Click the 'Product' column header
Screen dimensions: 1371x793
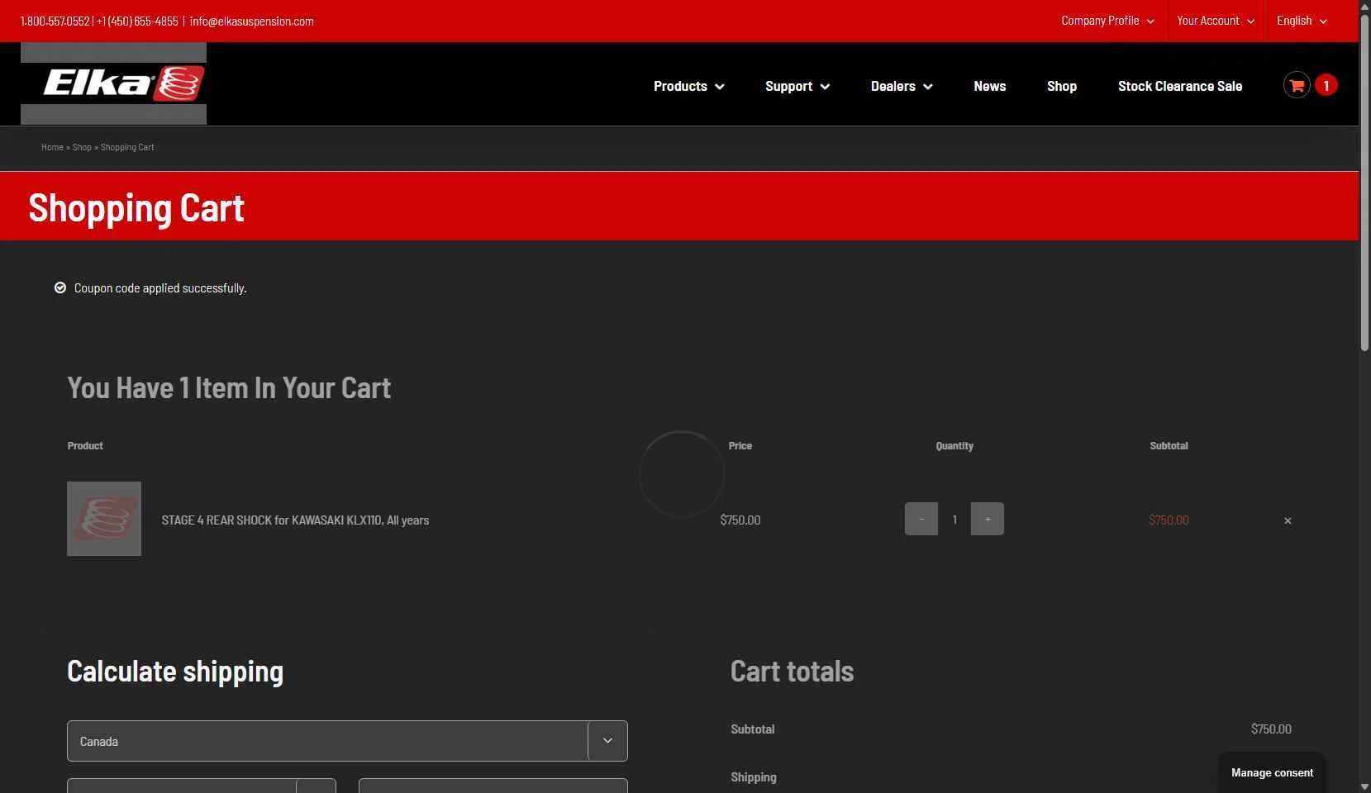click(85, 446)
